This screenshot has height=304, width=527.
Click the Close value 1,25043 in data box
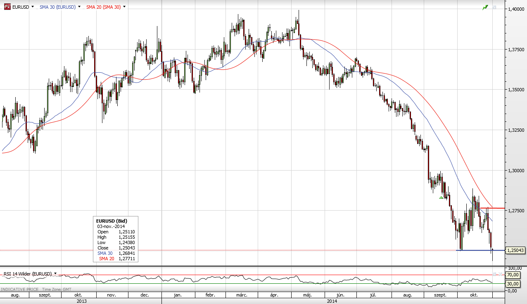[x=126, y=248]
